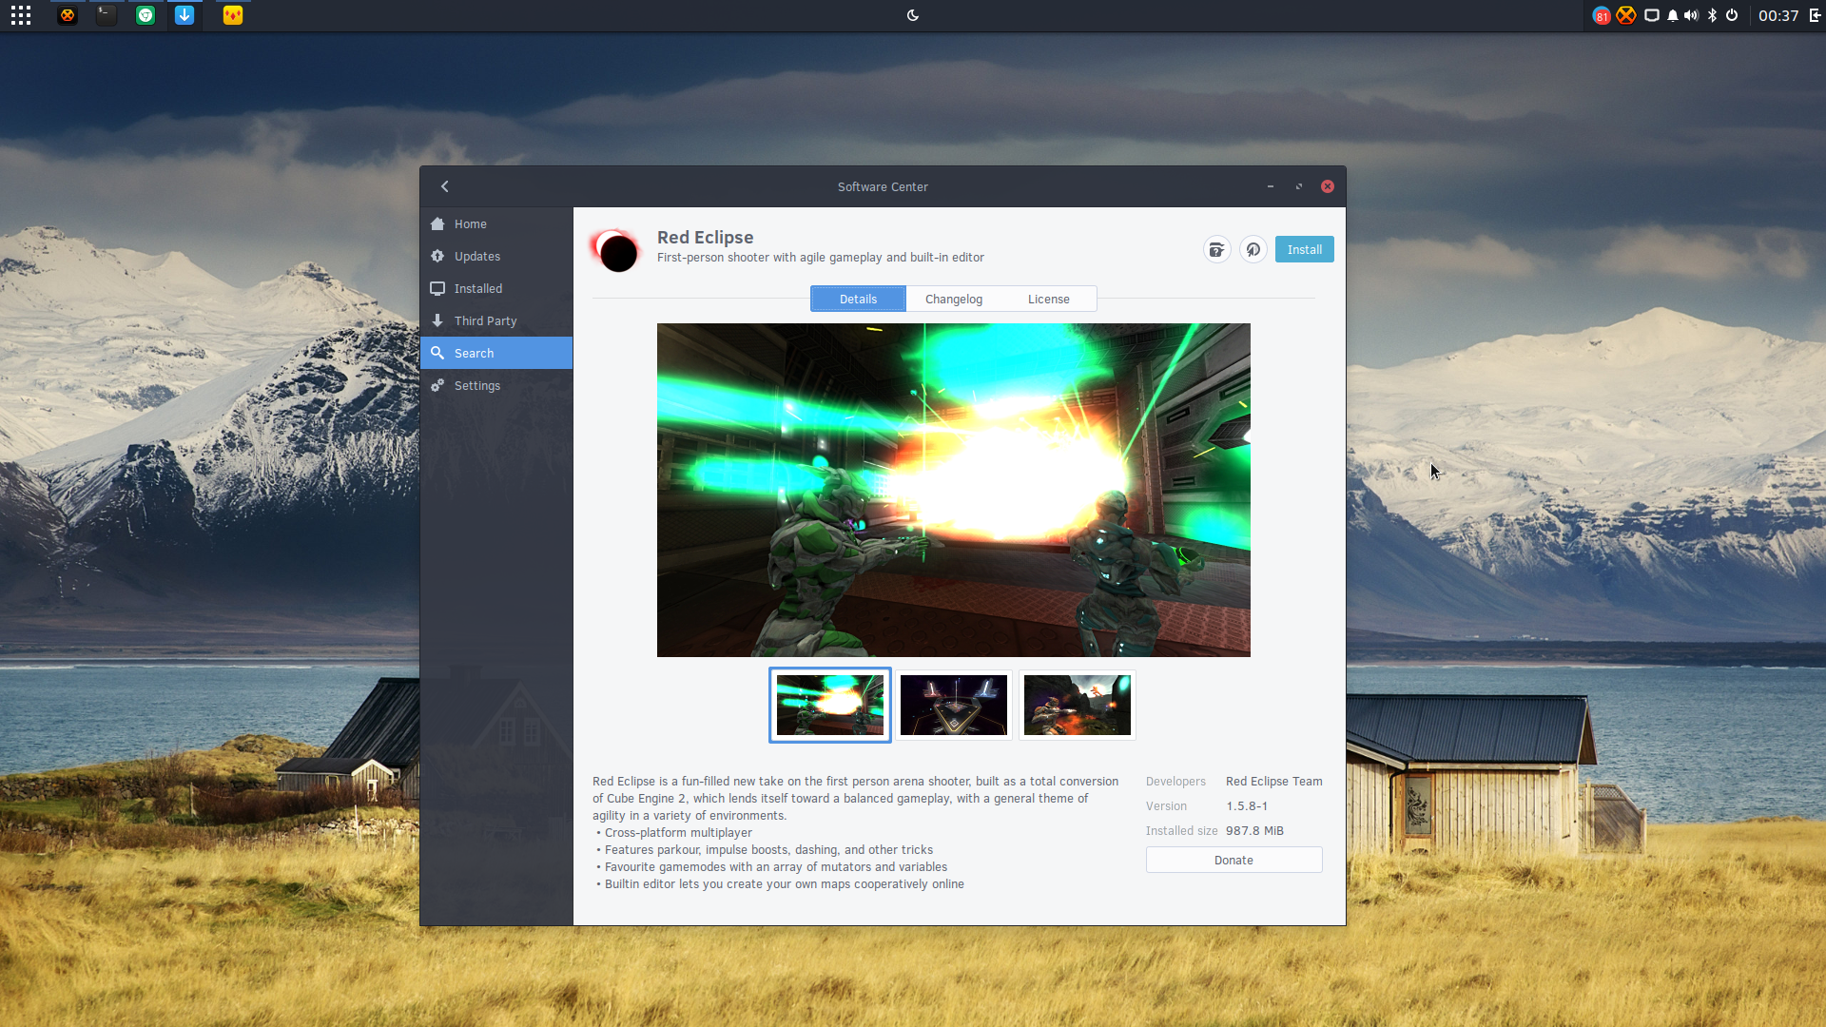Go back using the back arrow
The image size is (1826, 1027).
[444, 186]
